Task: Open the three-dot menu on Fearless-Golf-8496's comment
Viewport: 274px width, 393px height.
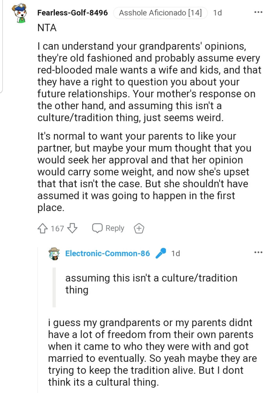Action: (x=258, y=12)
